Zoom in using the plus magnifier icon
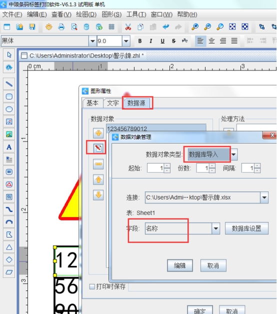This screenshot has height=314, width=277. (195, 26)
